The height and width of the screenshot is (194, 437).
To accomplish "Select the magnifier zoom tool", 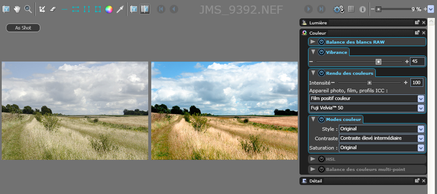I will (28, 9).
